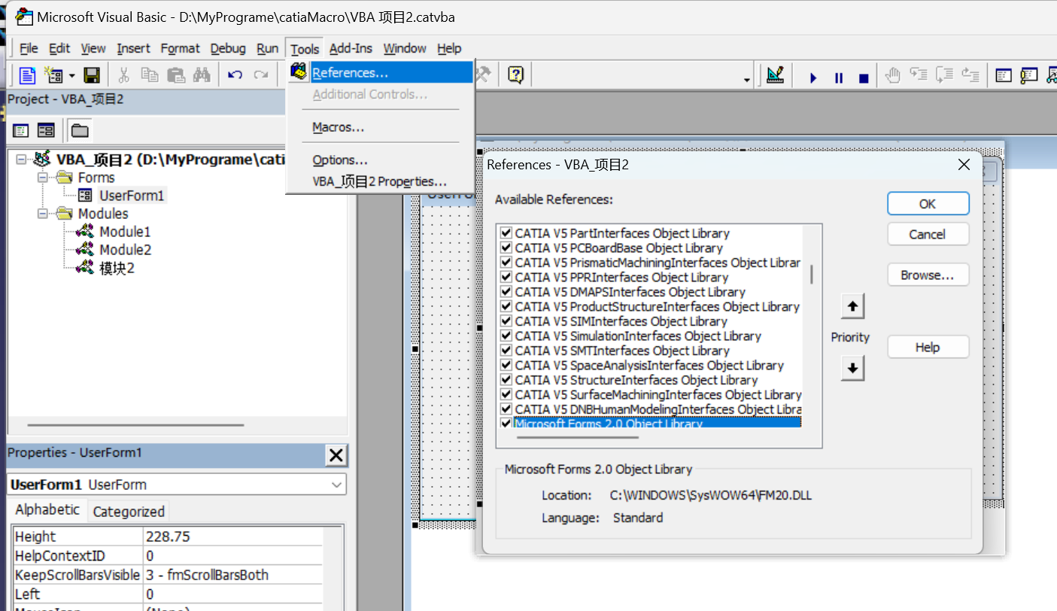Click the Paste clipboard icon

coord(175,75)
